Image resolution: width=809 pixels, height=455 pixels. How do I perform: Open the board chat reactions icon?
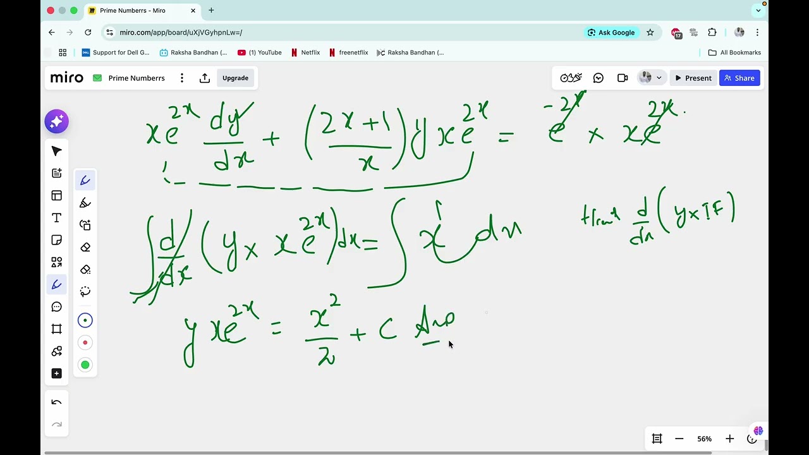point(599,78)
